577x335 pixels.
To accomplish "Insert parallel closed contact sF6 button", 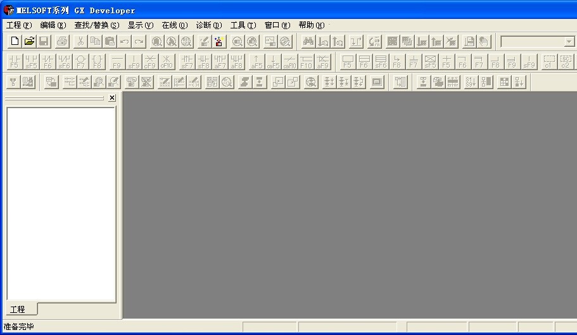I will [65, 61].
